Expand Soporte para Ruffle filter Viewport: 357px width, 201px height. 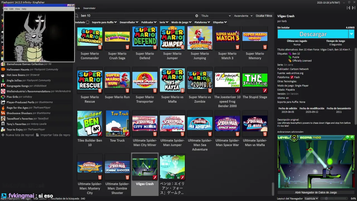[105, 22]
